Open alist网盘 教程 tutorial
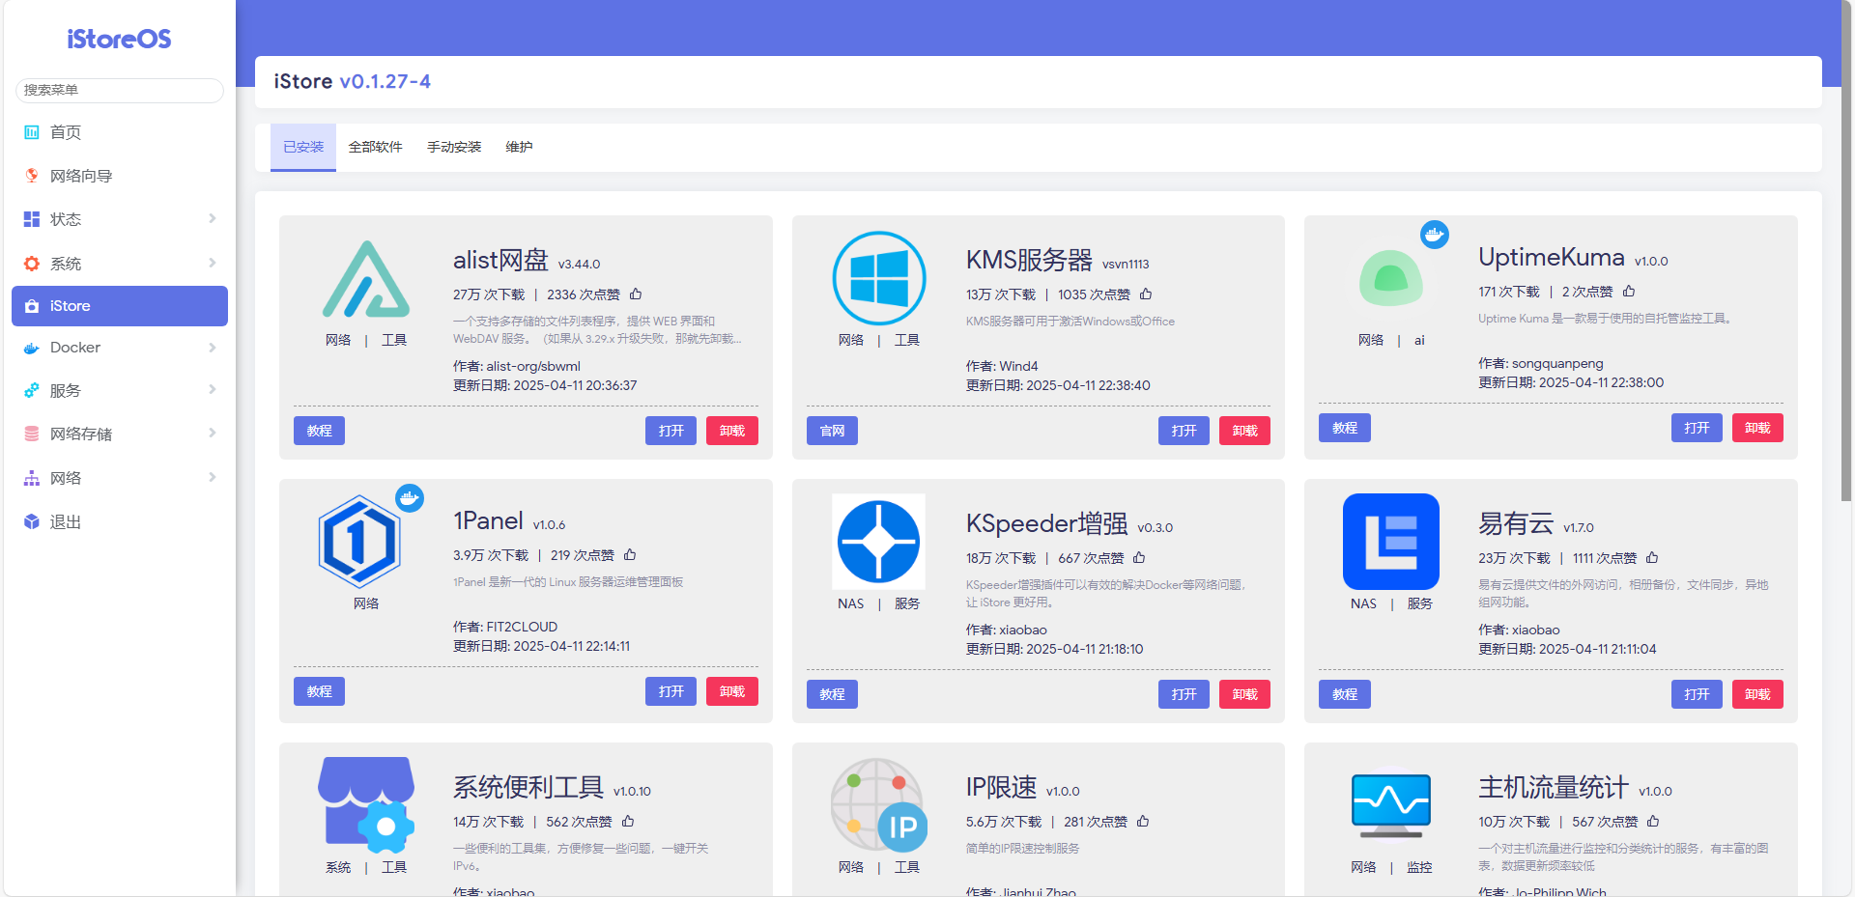 (x=319, y=431)
